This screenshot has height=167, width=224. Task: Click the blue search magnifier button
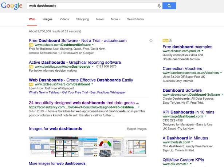coord(169,6)
